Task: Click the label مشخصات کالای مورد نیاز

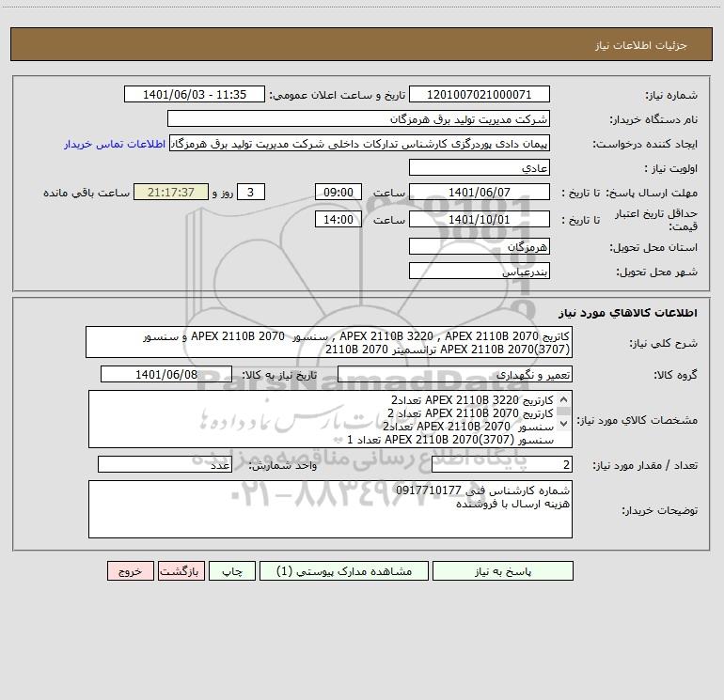Action: coord(637,420)
